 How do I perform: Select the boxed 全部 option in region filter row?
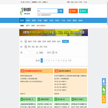[x=26, y=47]
